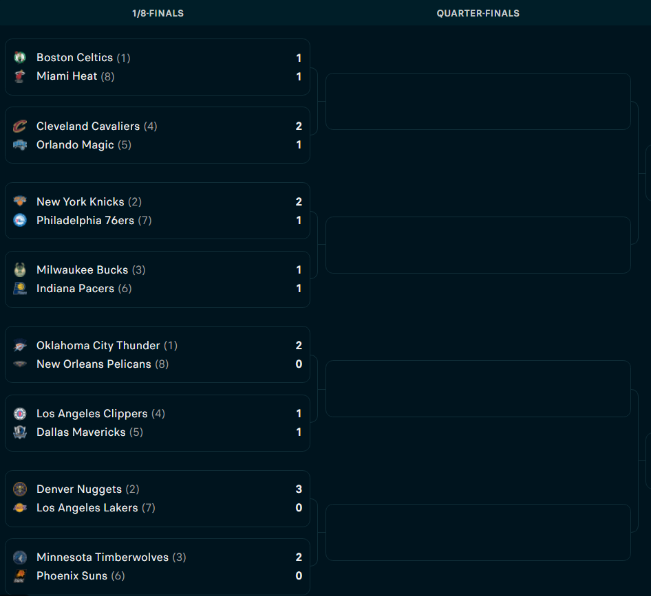Click the empty quarter-final slot after Knicks–76ers
Viewport: 651px width, 596px height.
tap(478, 245)
